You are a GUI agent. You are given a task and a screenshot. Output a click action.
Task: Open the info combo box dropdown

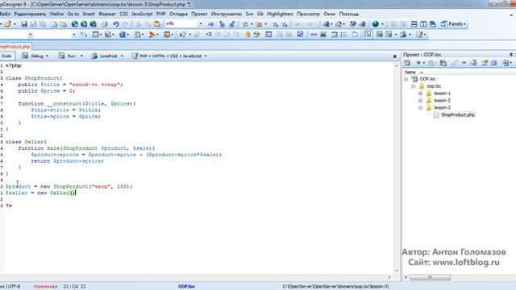(201, 24)
